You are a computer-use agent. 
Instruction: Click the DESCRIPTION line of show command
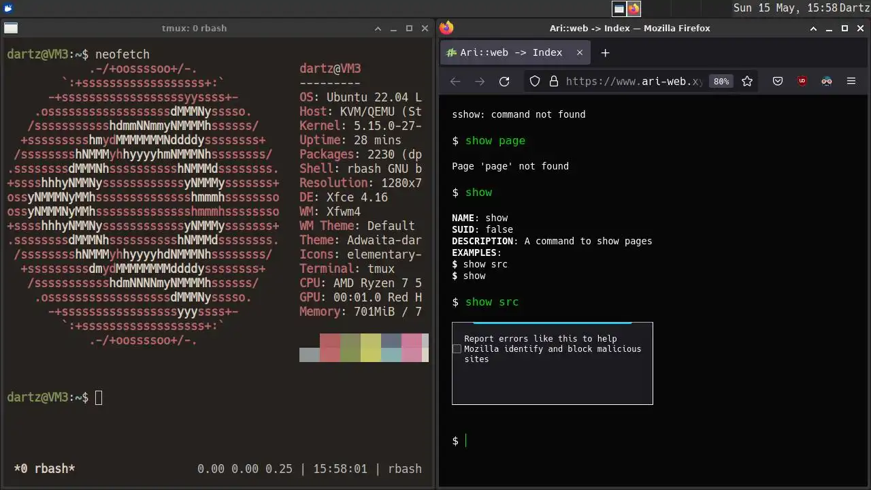click(x=552, y=241)
